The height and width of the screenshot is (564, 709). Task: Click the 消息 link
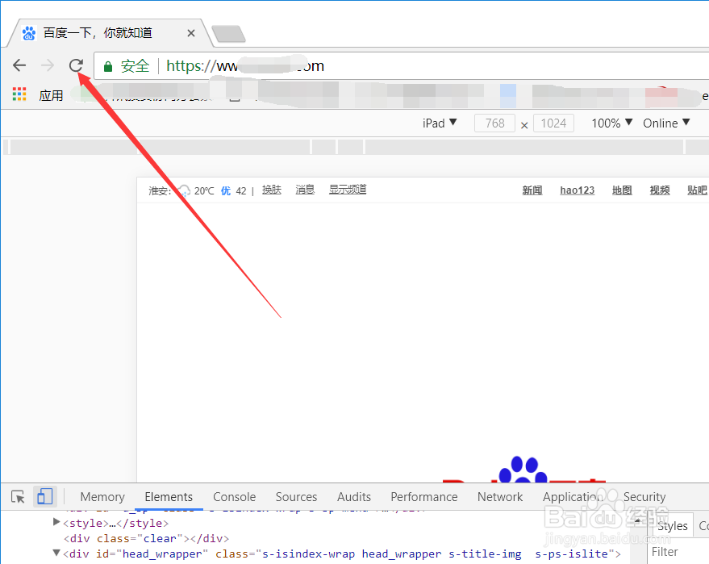pyautogui.click(x=305, y=190)
